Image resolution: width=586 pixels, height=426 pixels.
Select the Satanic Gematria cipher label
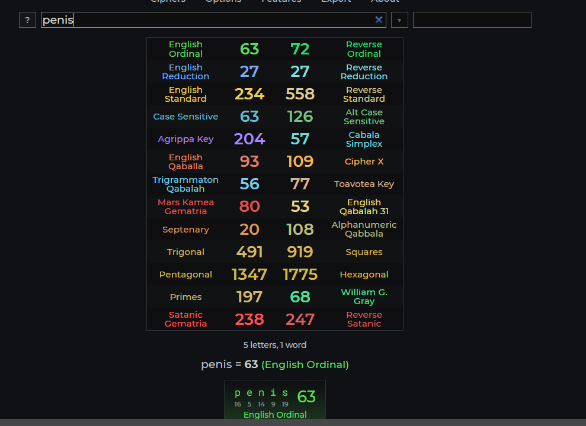pyautogui.click(x=185, y=319)
